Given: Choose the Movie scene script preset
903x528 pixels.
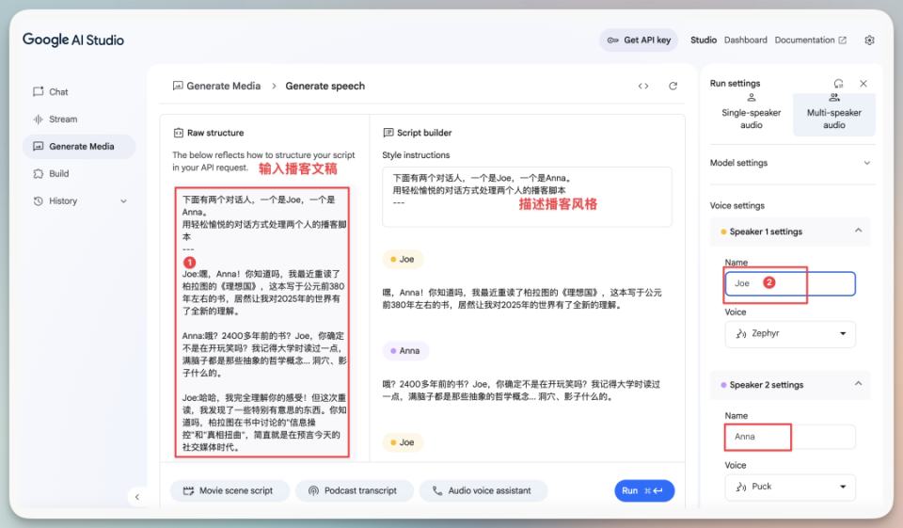Looking at the screenshot, I should coord(230,491).
